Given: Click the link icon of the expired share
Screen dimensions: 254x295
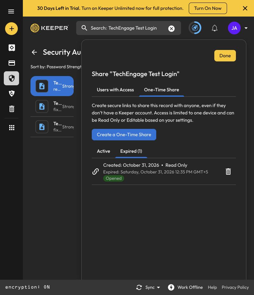Looking at the screenshot, I should click(96, 172).
